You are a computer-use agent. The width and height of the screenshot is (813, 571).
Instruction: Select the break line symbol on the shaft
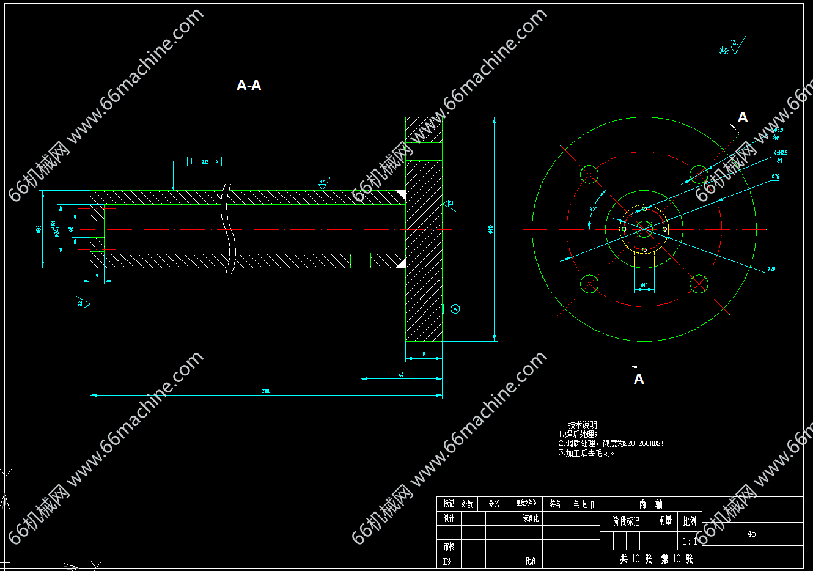[229, 229]
